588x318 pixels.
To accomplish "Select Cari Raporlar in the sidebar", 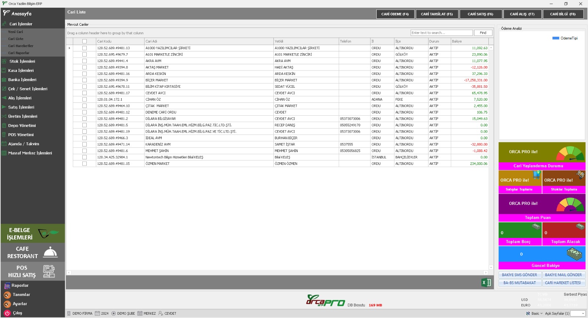I will 19,53.
